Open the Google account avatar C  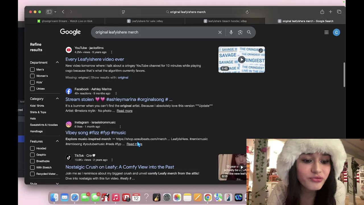[x=336, y=32]
